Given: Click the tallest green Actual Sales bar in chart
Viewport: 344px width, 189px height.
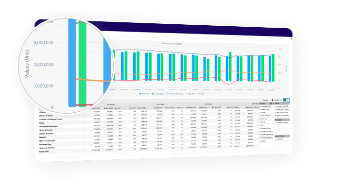Looking at the screenshot, I should 230,67.
